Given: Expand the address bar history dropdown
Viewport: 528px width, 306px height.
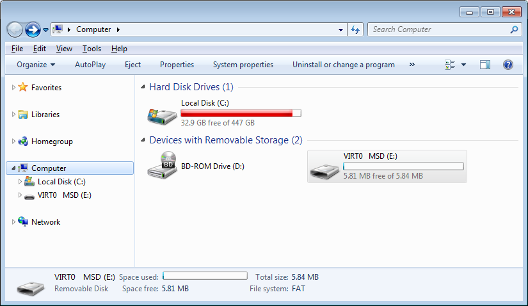Looking at the screenshot, I should [340, 29].
